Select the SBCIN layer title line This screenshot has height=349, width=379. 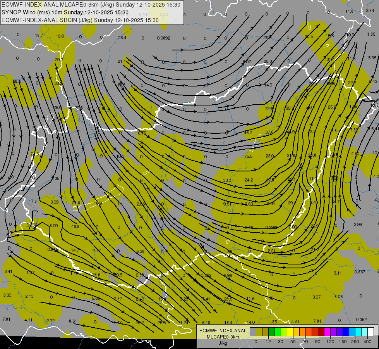(x=80, y=20)
